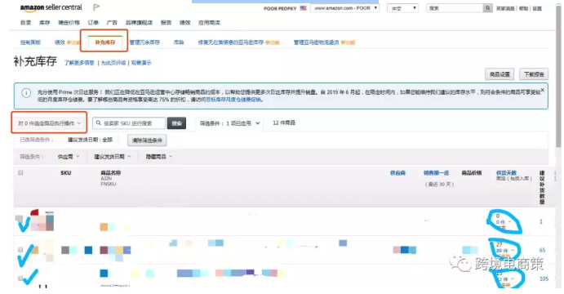This screenshot has height=294, width=564.
Task: Toggle the select-all checkbox in table header
Action: [20, 173]
